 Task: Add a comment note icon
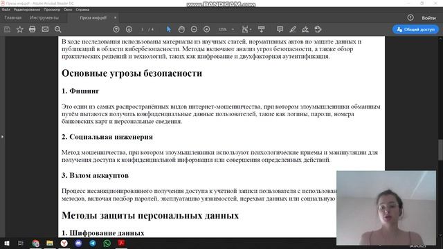click(x=280, y=29)
